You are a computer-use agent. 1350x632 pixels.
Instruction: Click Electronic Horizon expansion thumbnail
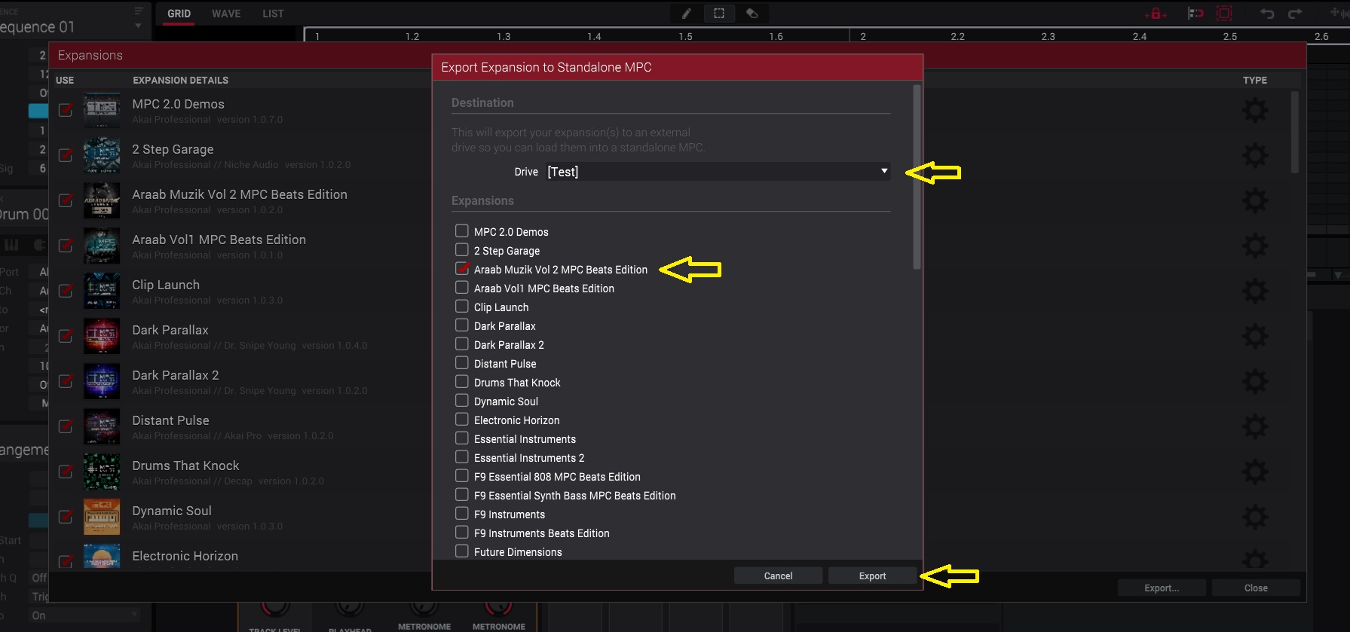point(102,557)
